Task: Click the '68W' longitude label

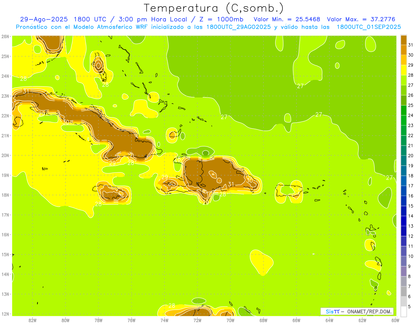Action: click(264, 320)
